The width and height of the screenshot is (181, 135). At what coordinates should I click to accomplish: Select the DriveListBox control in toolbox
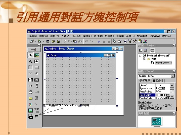coord(37,92)
